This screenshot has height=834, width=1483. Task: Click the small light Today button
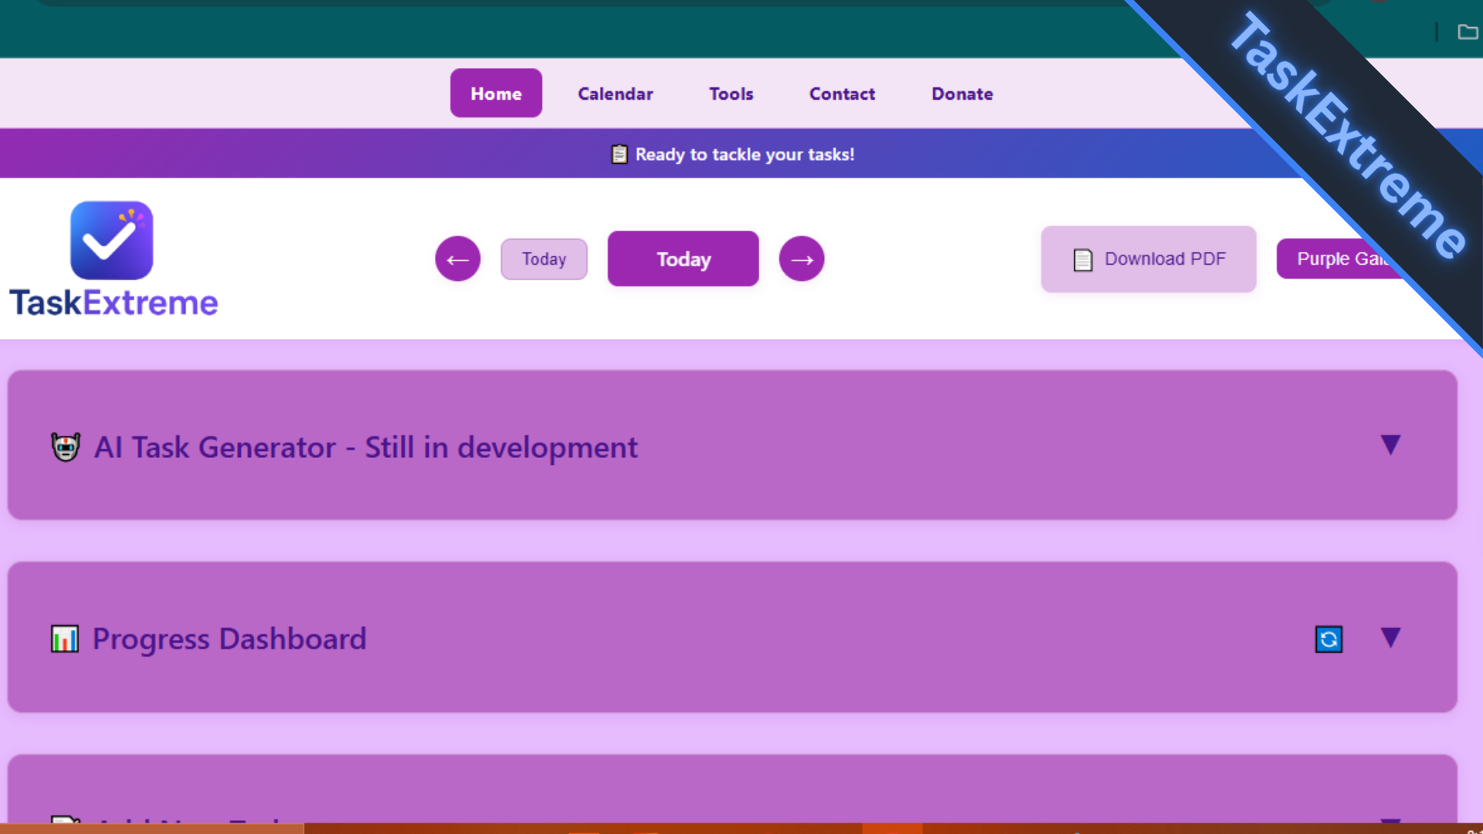[x=544, y=259]
